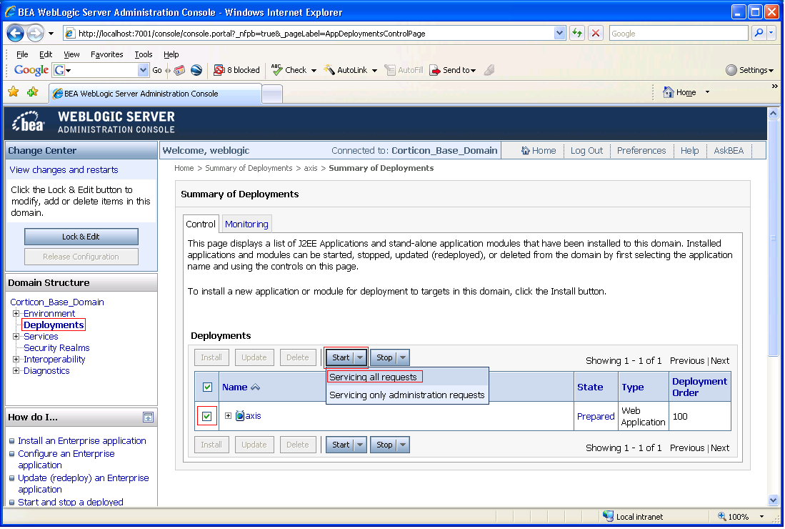Click the Stop loading red X icon

pos(595,33)
